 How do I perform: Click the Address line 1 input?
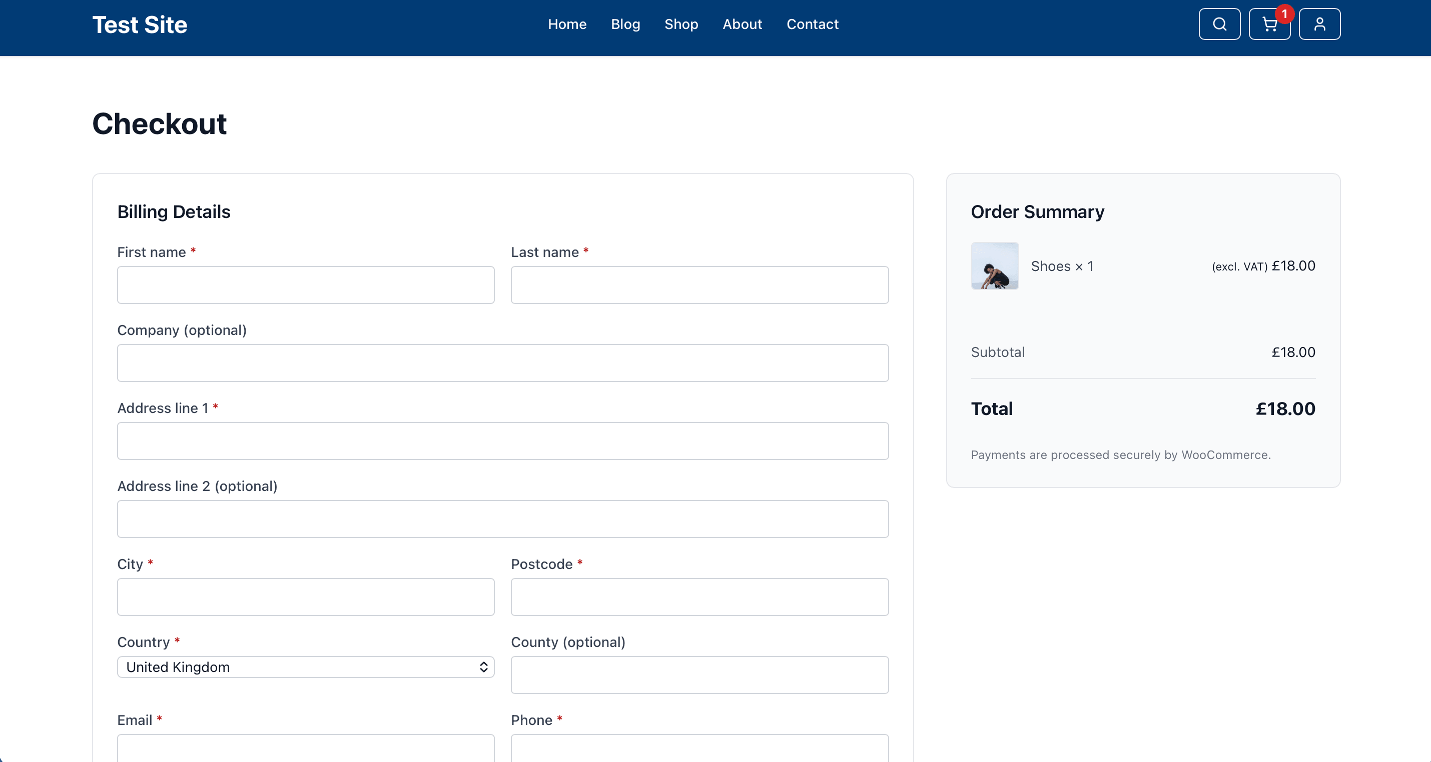click(x=503, y=441)
